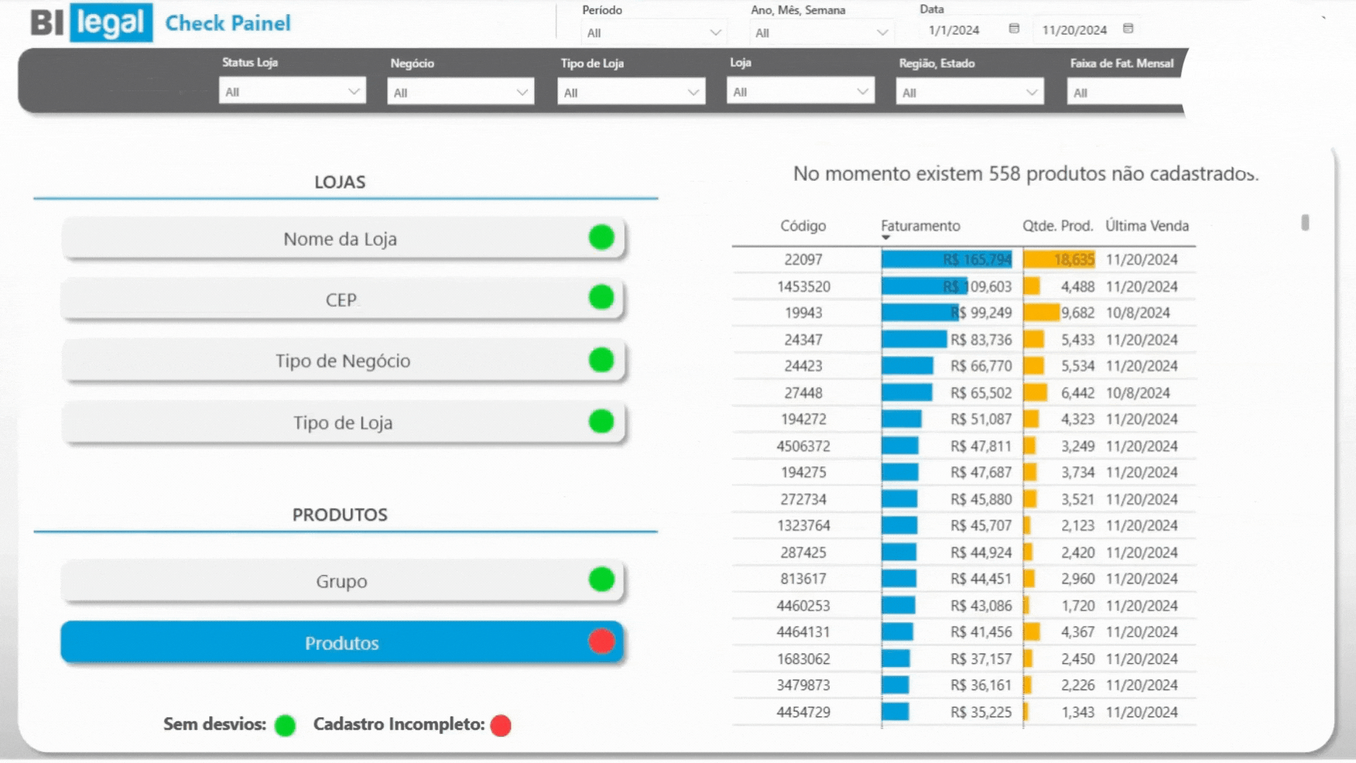Open the start date calendar picker icon
1356x763 pixels.
[1014, 29]
